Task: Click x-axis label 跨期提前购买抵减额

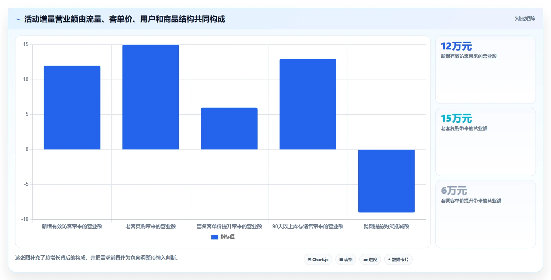Action: point(386,226)
